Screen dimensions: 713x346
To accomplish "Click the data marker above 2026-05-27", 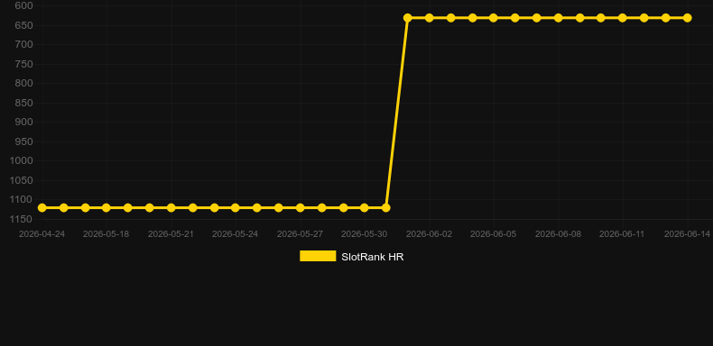I will [x=301, y=207].
